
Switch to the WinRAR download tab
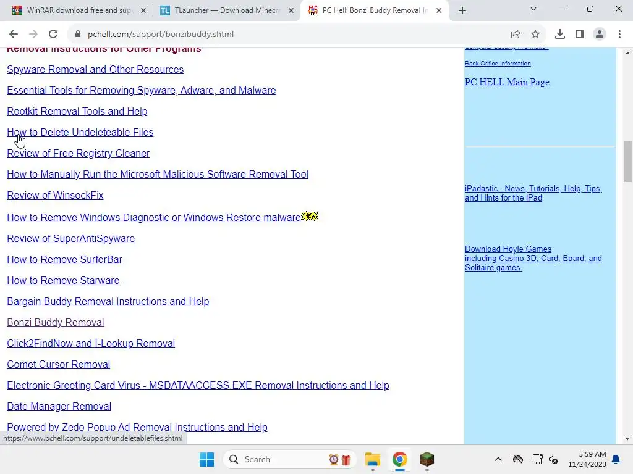[x=79, y=11]
